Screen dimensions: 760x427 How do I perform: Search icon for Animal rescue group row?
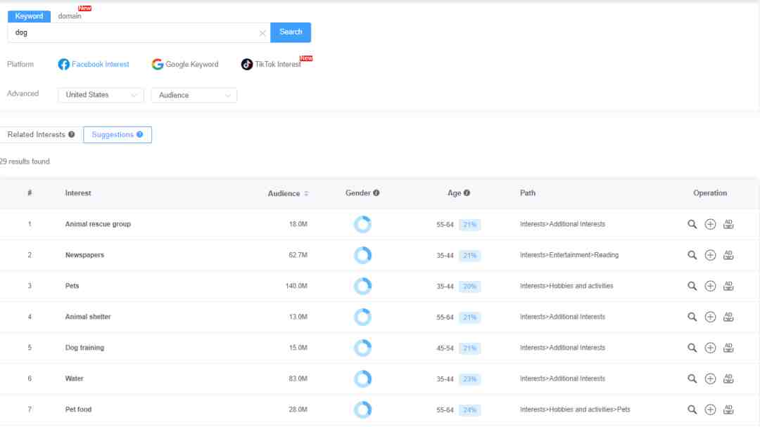692,224
